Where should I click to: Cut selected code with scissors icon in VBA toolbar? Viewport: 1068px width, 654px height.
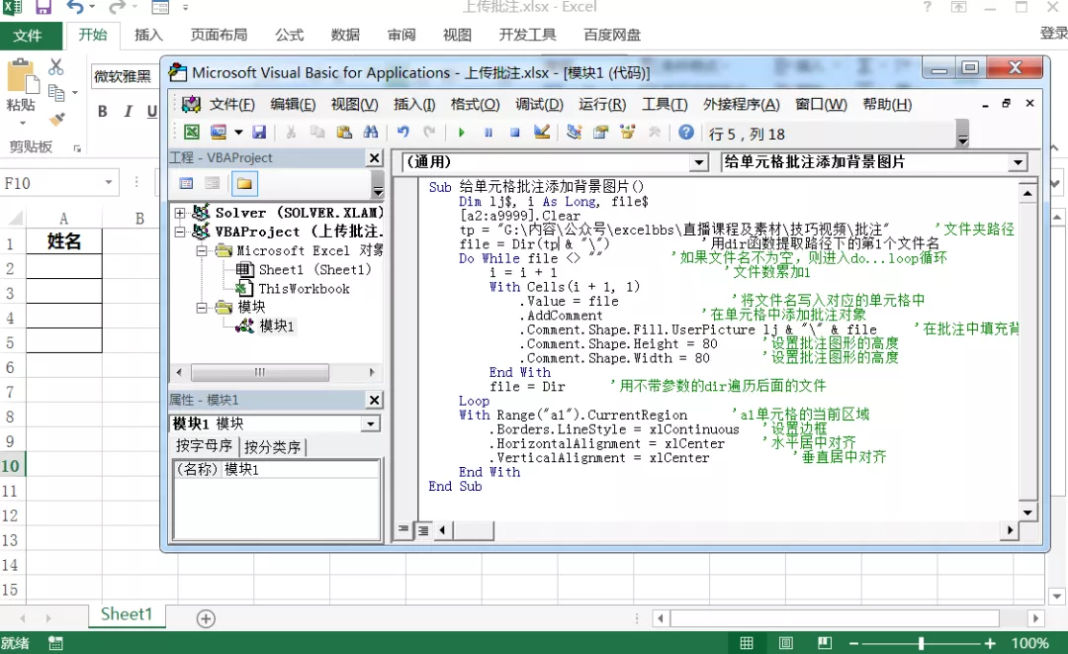[291, 133]
